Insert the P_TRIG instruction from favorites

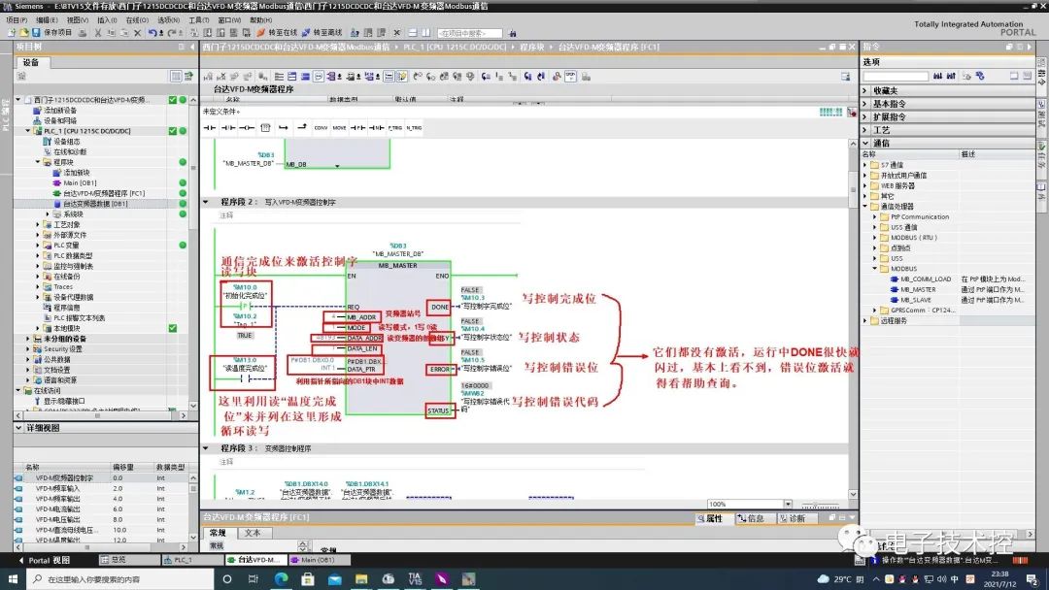pos(394,128)
